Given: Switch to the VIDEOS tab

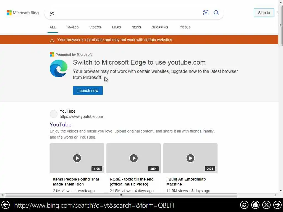Looking at the screenshot, I should [x=95, y=27].
